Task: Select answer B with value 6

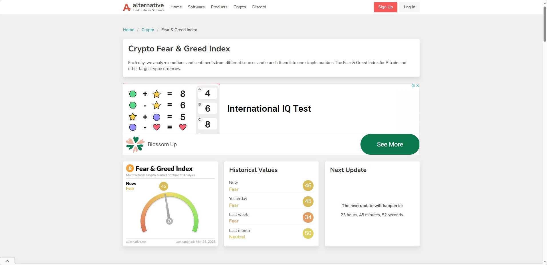Action: (207, 109)
